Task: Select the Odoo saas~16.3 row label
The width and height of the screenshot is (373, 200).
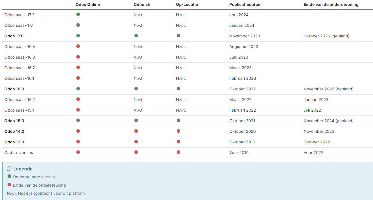Action: click(20, 57)
